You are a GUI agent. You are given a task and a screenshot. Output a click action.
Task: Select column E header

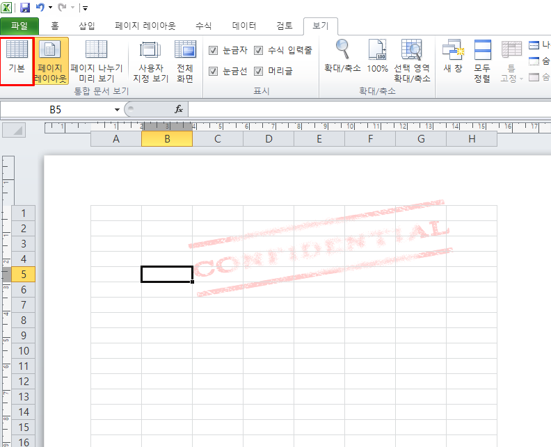click(319, 139)
